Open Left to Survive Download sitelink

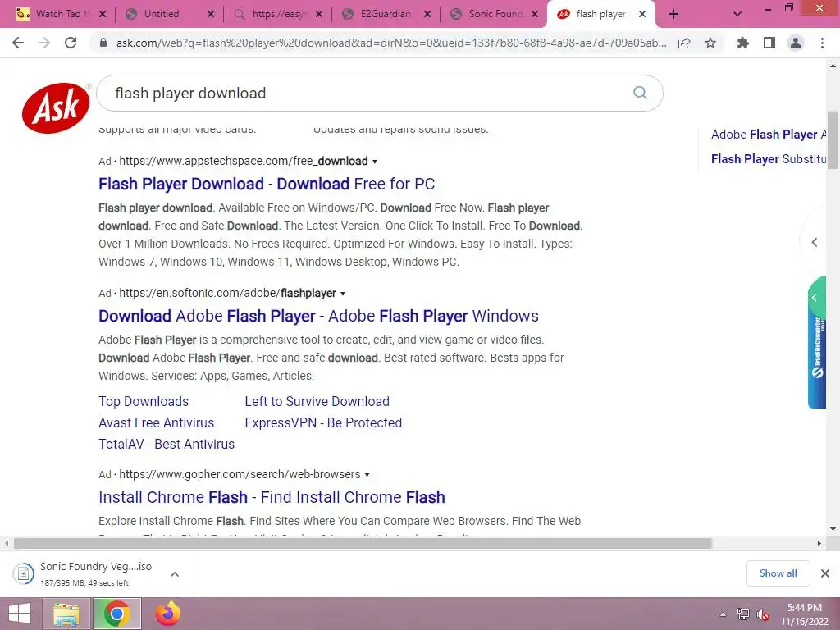pos(317,401)
